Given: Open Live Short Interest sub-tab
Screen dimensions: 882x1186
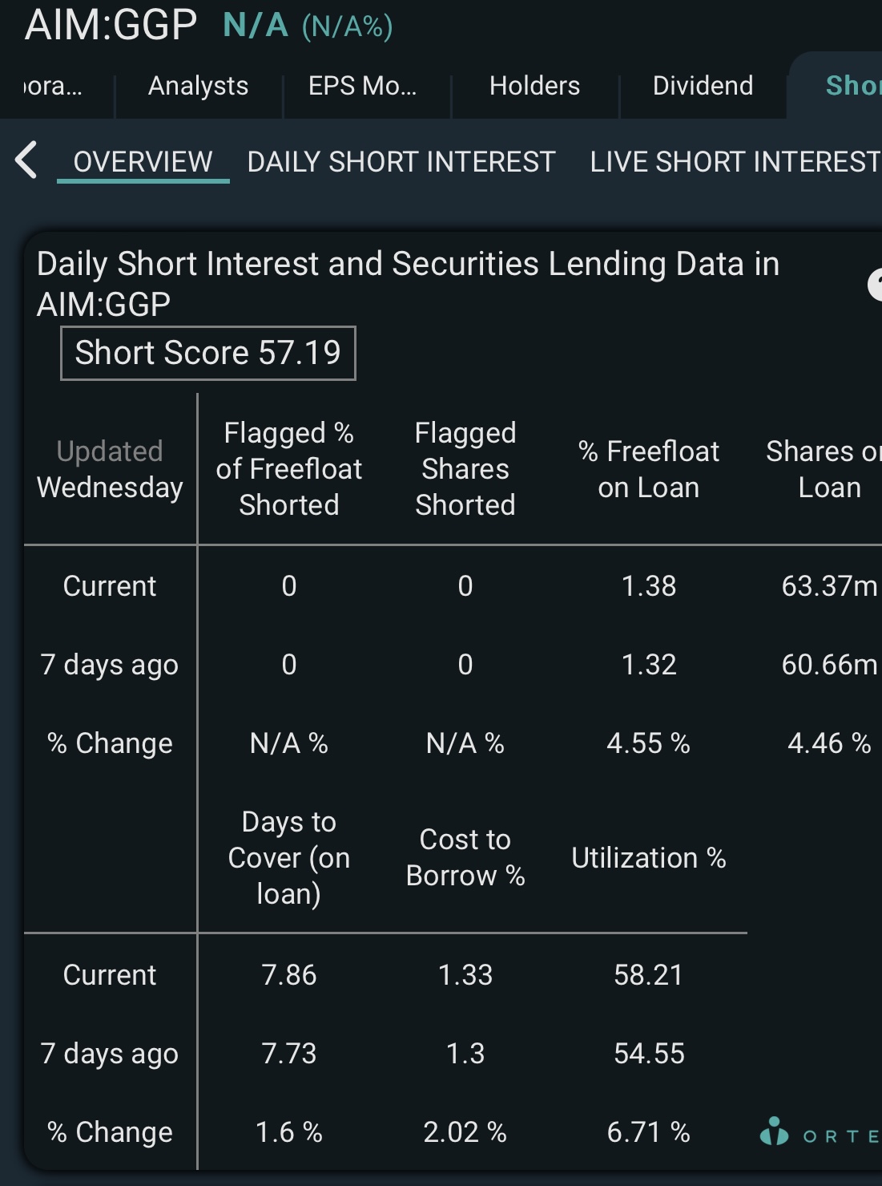Looking at the screenshot, I should (735, 162).
